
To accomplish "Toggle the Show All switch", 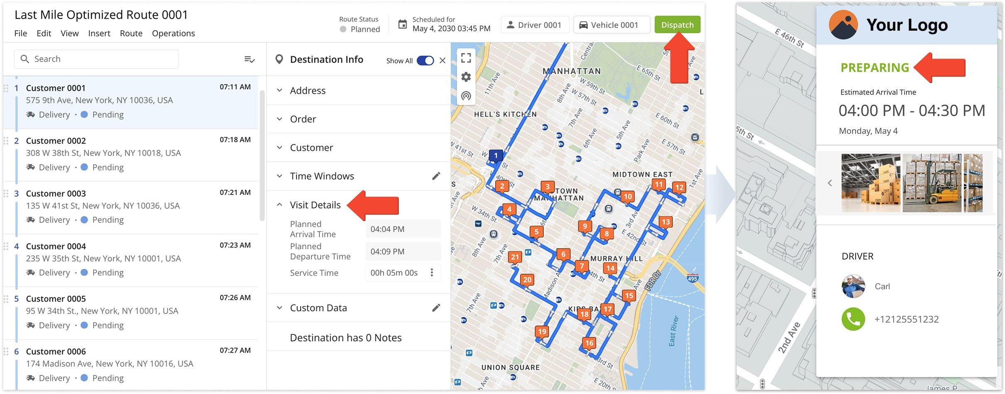I will [425, 61].
